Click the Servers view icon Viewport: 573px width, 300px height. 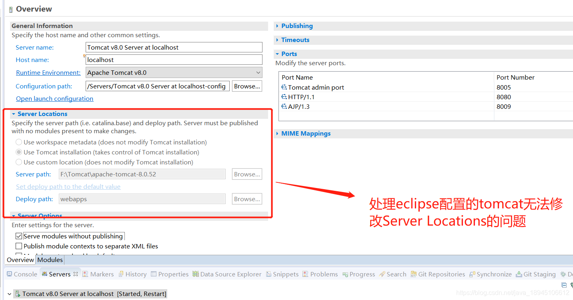point(44,274)
